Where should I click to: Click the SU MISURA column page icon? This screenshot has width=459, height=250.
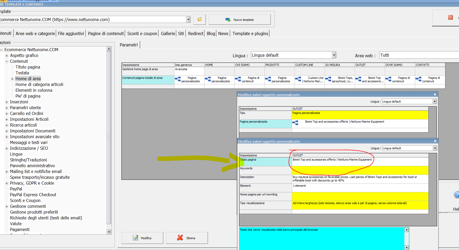(328, 79)
